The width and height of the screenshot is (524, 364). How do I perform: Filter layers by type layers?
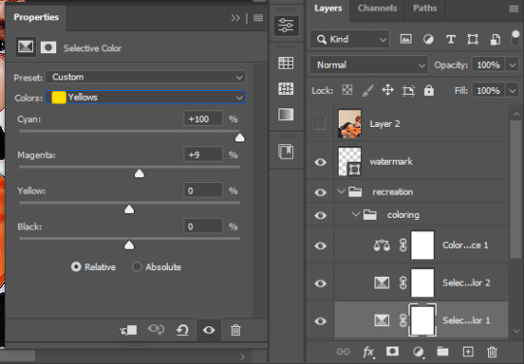450,40
